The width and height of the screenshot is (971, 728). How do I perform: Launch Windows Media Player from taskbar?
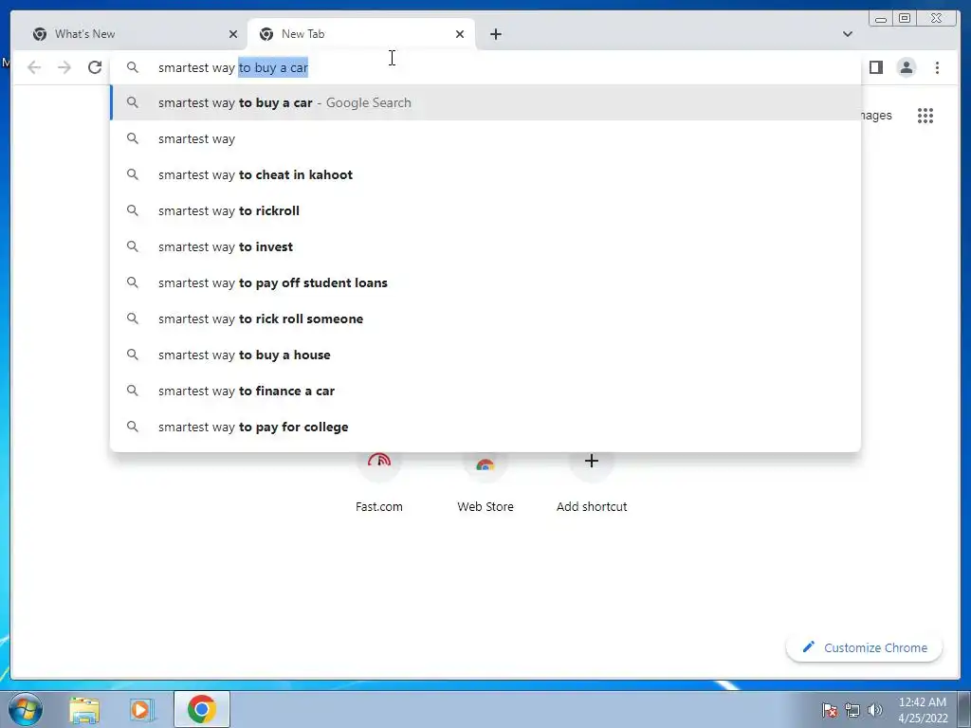point(141,710)
